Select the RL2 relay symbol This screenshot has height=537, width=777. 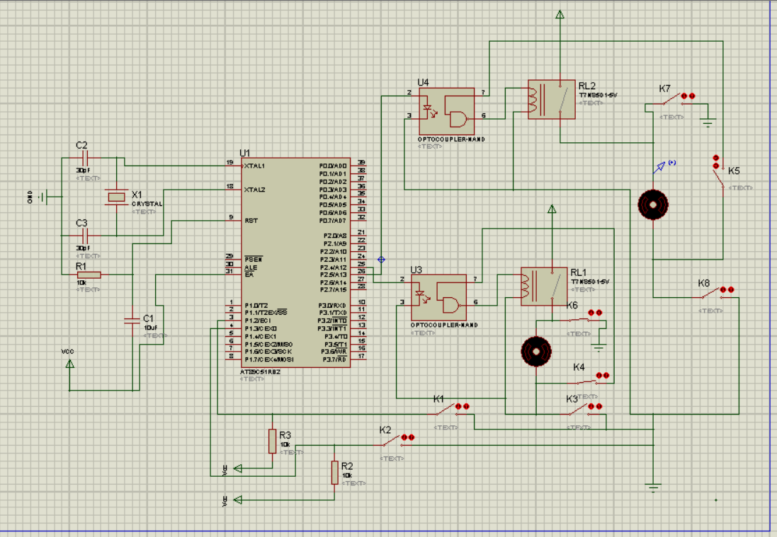(x=552, y=99)
